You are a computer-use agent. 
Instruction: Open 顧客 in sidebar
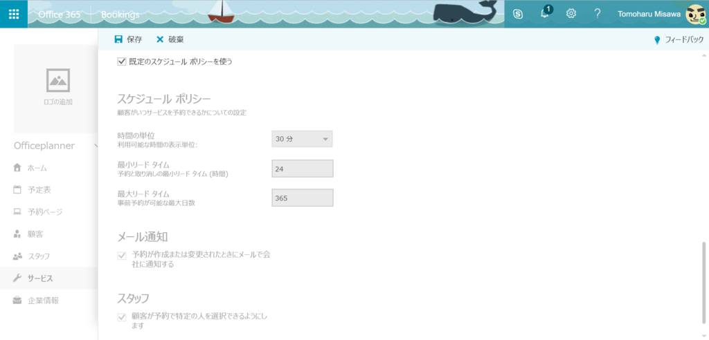(35, 234)
